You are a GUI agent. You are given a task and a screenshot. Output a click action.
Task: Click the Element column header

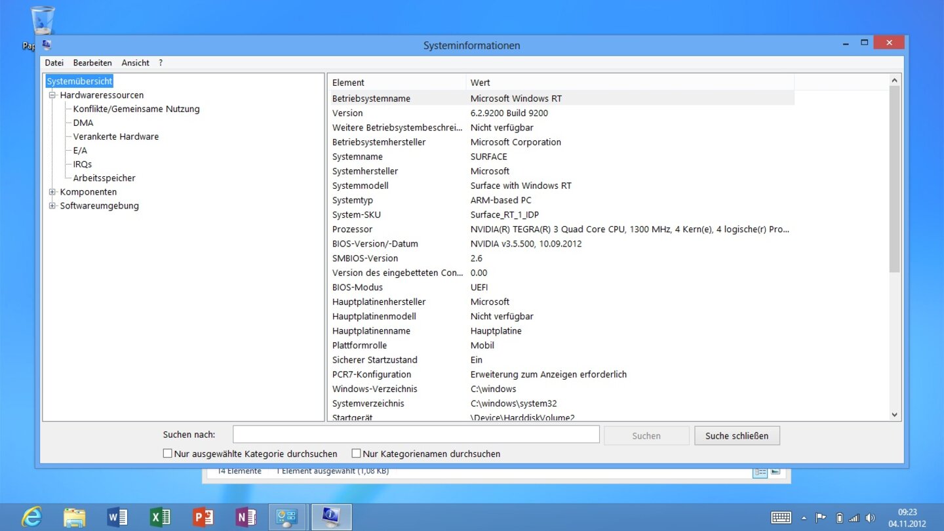point(397,83)
